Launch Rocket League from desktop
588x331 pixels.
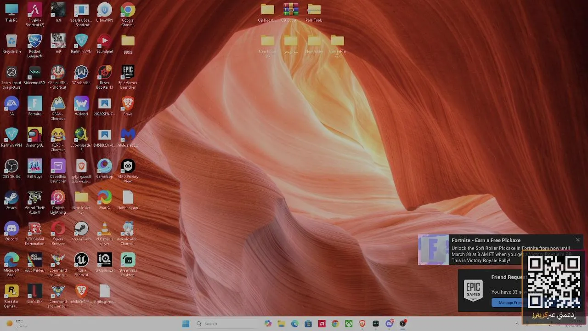pyautogui.click(x=35, y=45)
